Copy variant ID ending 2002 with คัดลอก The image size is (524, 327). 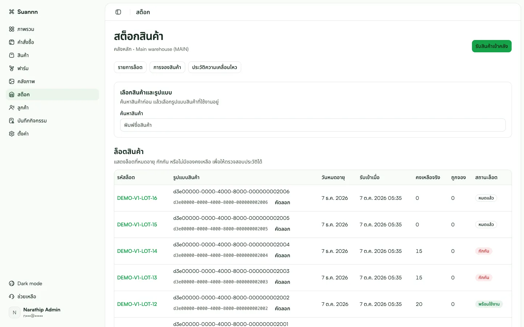282,308
